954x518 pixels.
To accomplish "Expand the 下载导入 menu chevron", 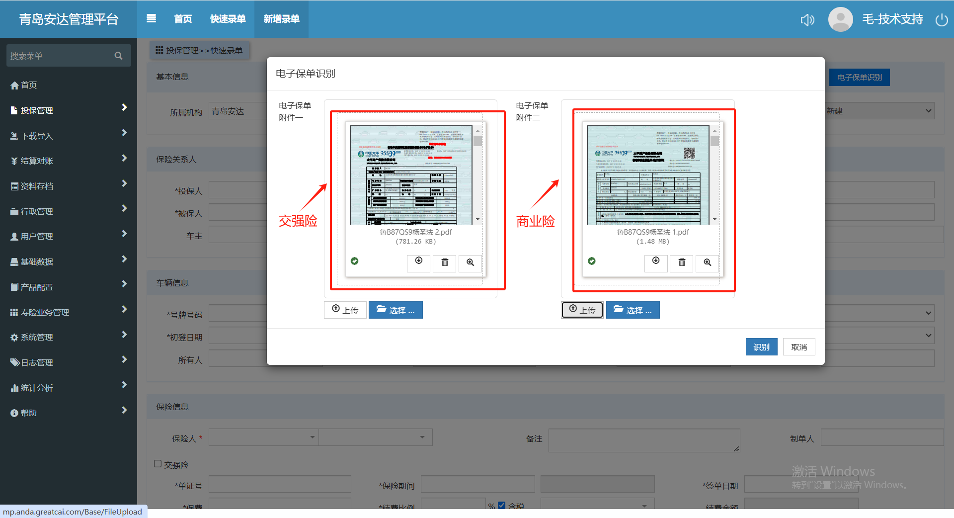I will (x=124, y=133).
